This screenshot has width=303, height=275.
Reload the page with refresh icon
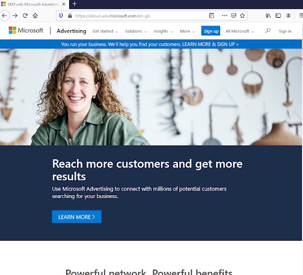click(x=25, y=15)
